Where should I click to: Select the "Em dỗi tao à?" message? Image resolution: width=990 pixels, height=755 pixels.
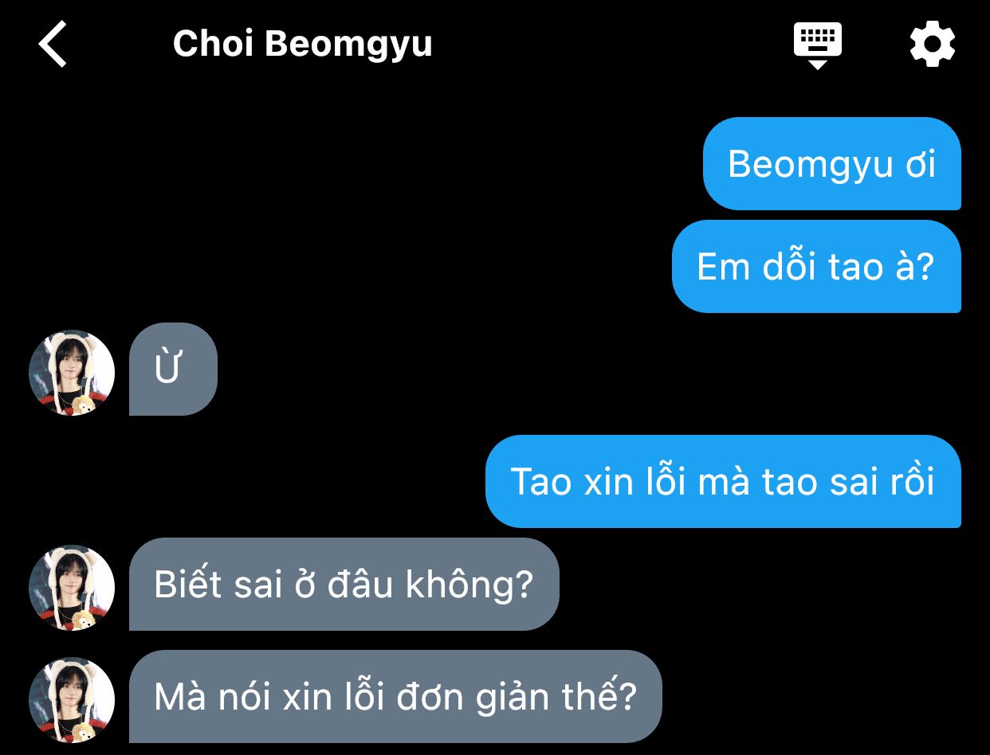pos(816,267)
